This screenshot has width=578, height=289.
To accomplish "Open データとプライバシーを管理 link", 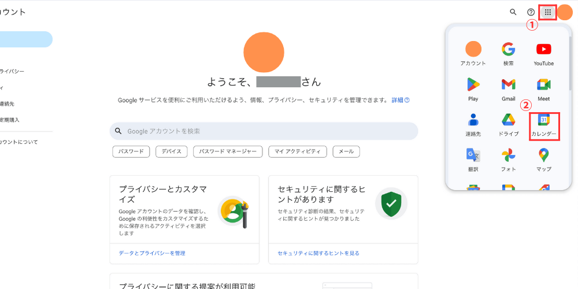I will click(x=152, y=253).
